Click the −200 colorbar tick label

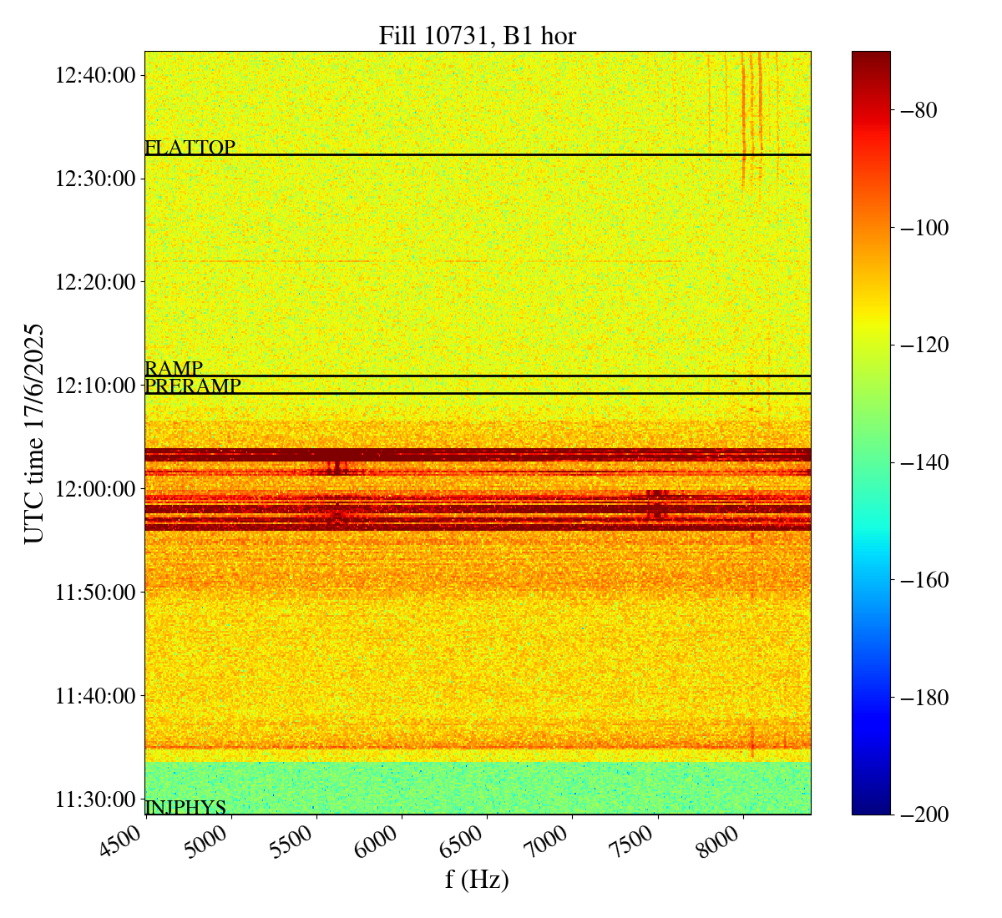[925, 815]
